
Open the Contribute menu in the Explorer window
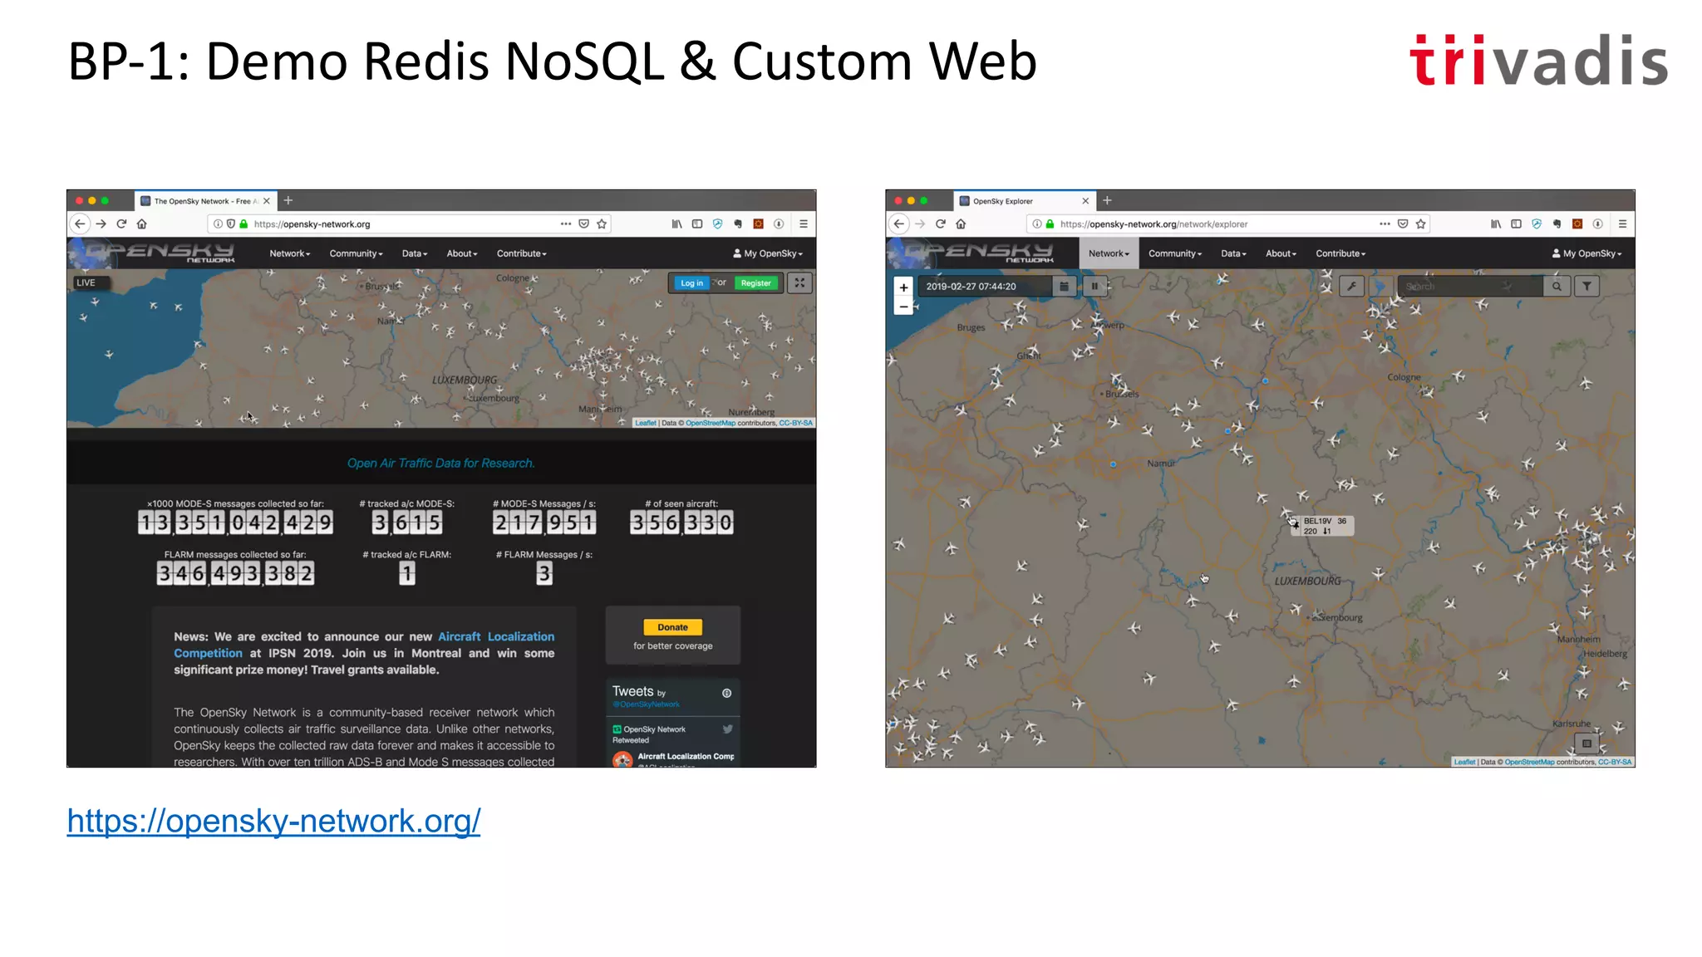pos(1340,253)
